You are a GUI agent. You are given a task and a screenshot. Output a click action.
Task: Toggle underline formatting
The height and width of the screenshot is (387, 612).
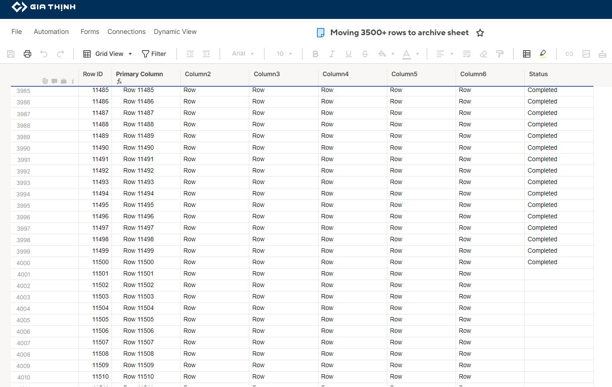349,54
